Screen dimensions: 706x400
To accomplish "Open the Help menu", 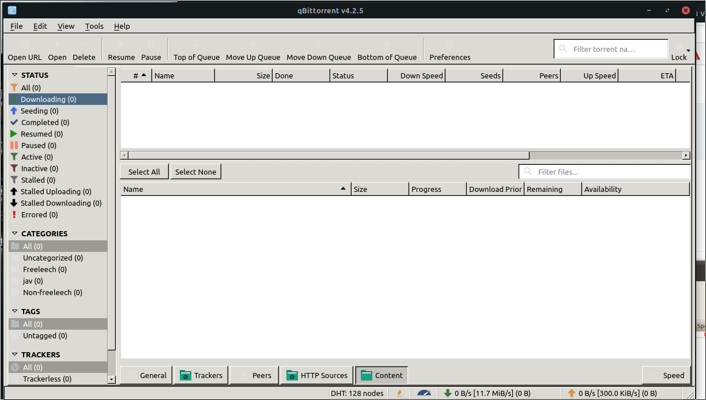I will (122, 26).
